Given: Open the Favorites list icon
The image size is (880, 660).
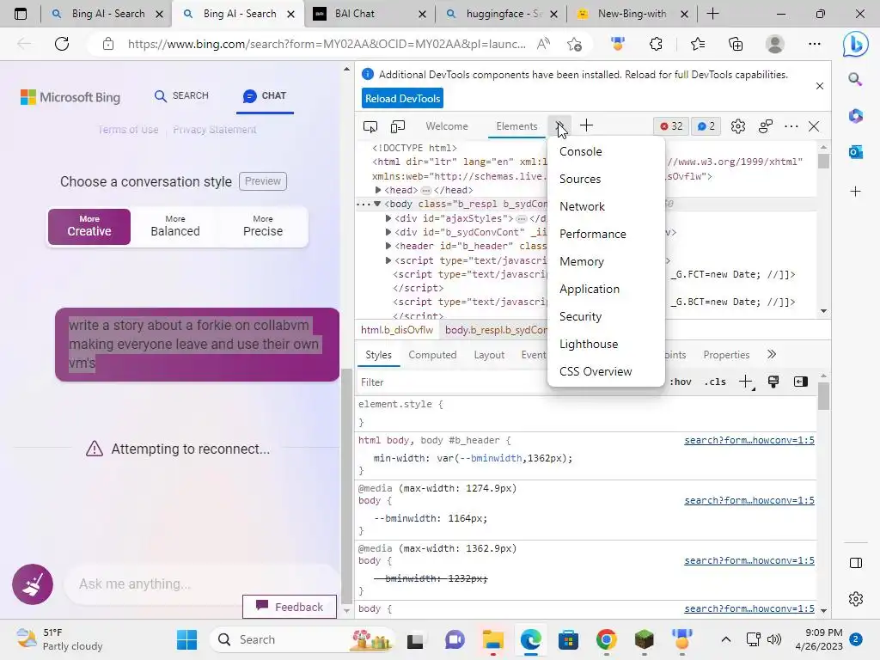Looking at the screenshot, I should coord(698,44).
